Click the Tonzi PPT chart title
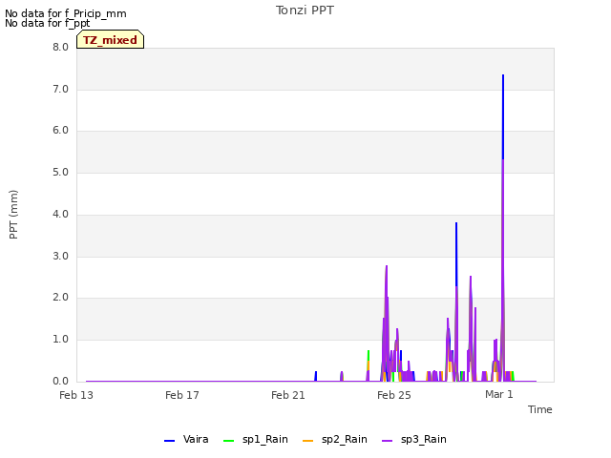 pyautogui.click(x=305, y=10)
